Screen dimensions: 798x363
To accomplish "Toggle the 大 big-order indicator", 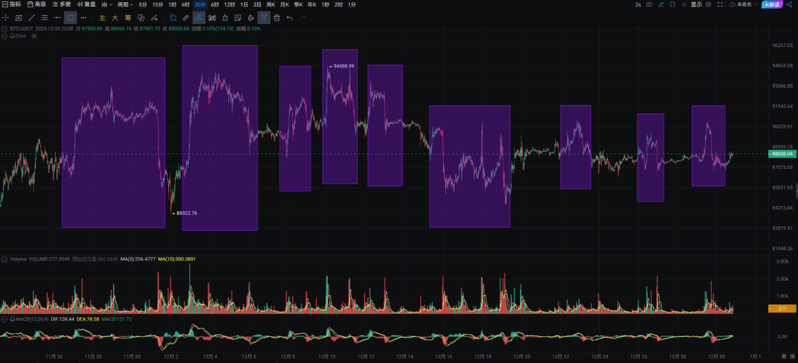I will tap(115, 18).
